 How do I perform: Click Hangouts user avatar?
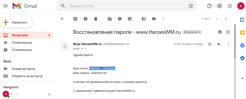point(6,94)
